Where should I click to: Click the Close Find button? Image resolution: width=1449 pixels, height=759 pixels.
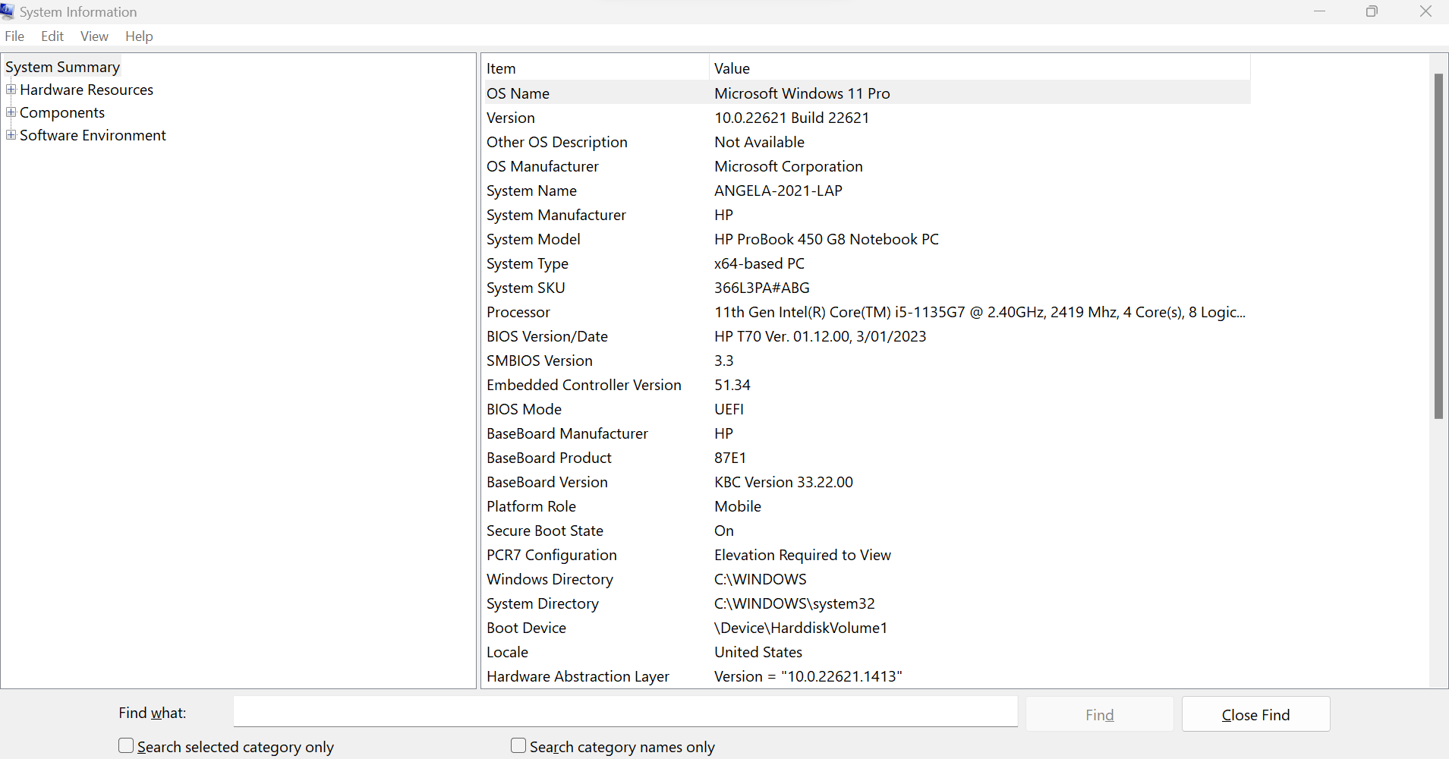(x=1255, y=714)
